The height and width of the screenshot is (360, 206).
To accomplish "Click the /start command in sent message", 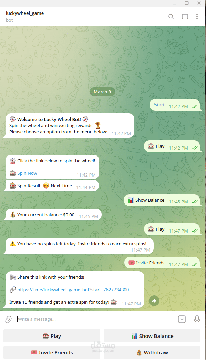I will coord(159,105).
